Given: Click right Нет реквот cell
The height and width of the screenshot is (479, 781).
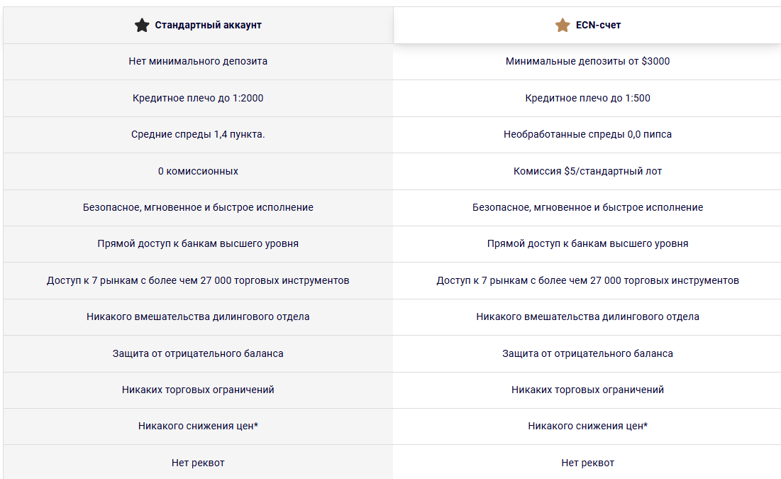Looking at the screenshot, I should click(x=588, y=463).
